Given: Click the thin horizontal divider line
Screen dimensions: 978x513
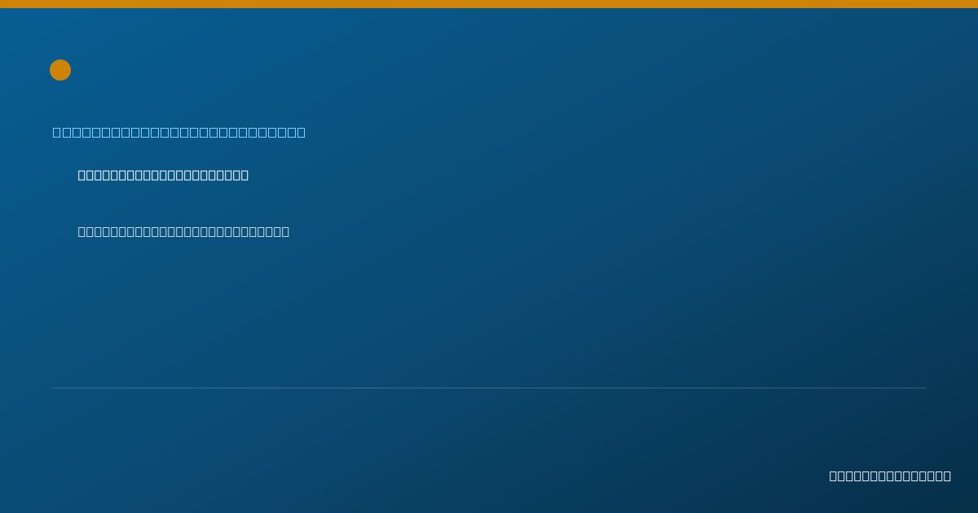Looking at the screenshot, I should (489, 388).
